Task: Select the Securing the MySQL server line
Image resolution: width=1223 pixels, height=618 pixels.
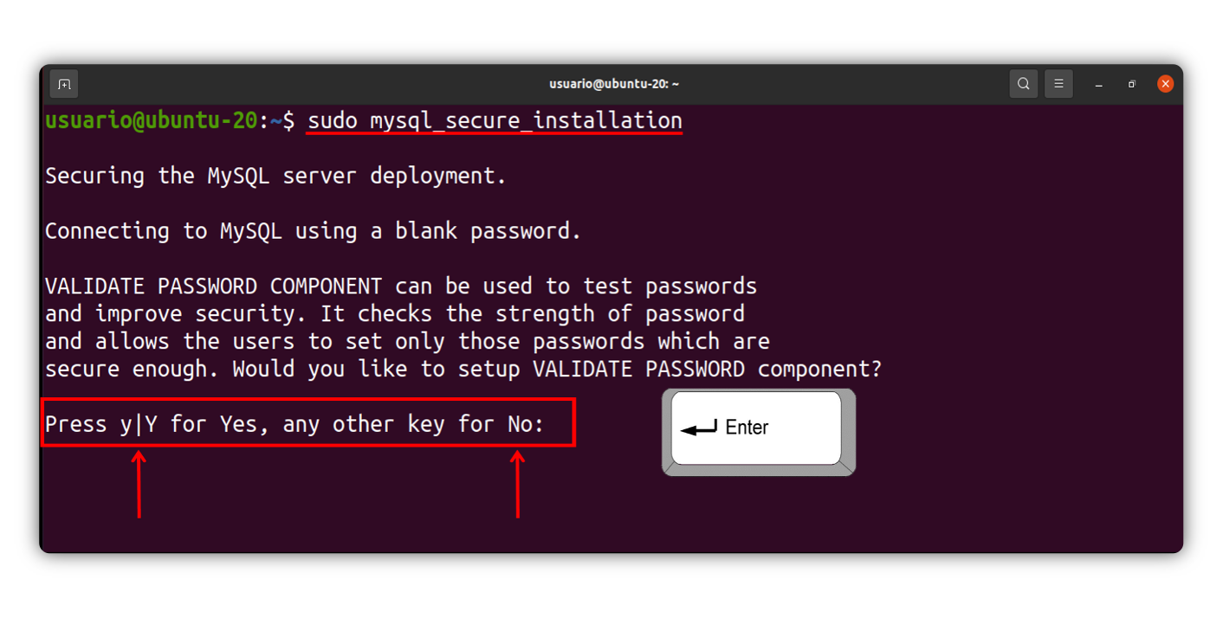Action: (x=277, y=175)
